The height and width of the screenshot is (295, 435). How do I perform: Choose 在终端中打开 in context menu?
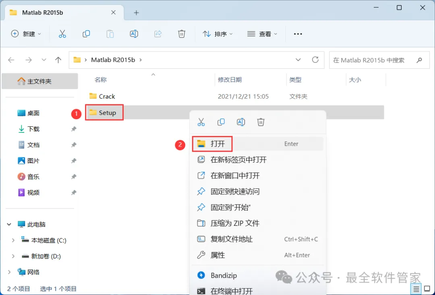(x=257, y=291)
